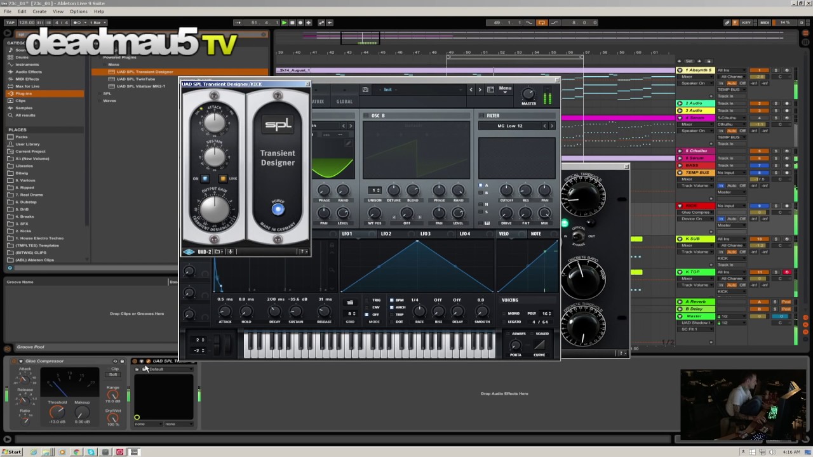Click the Windows Start button
The image size is (813, 457).
11,452
